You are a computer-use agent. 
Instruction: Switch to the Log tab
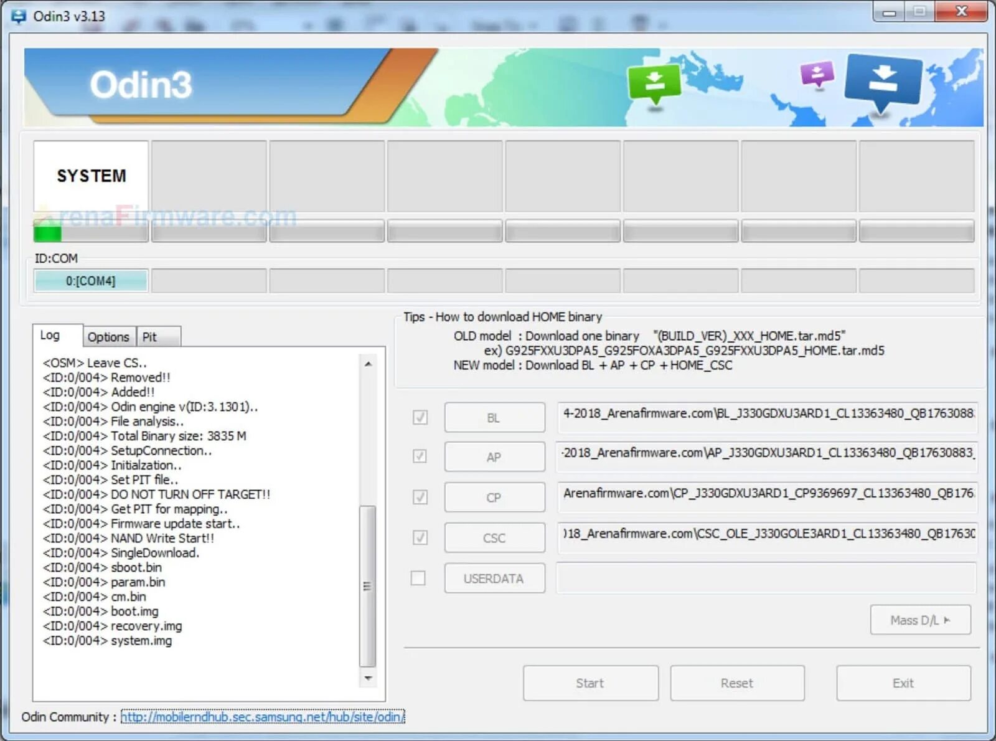pos(57,336)
